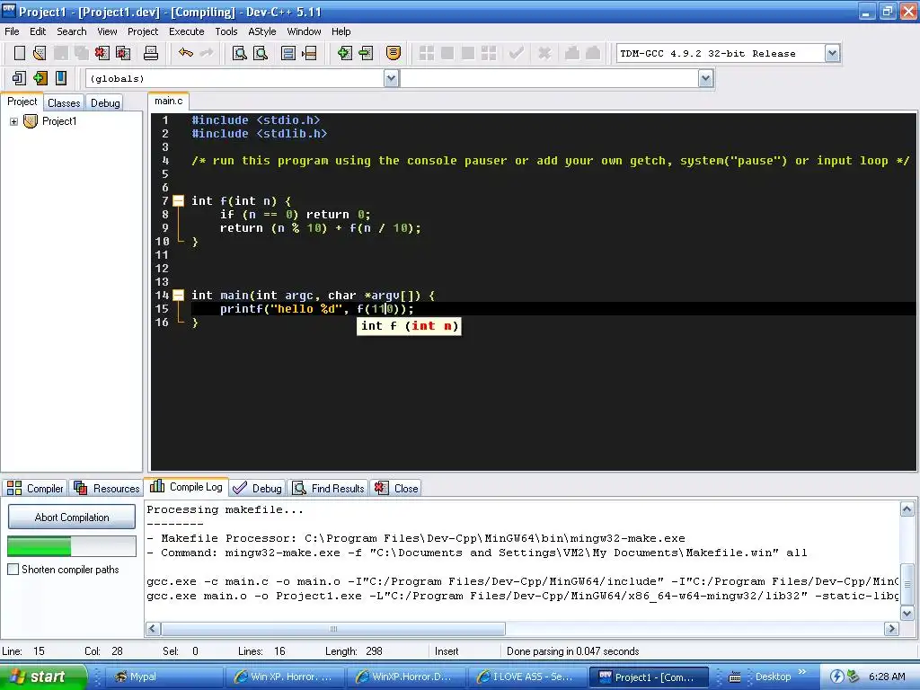Switch to the Debug bottom tab
Image resolution: width=920 pixels, height=690 pixels.
tap(257, 488)
